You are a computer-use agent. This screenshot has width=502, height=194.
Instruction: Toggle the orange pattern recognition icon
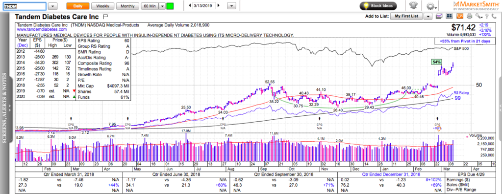tap(460, 16)
